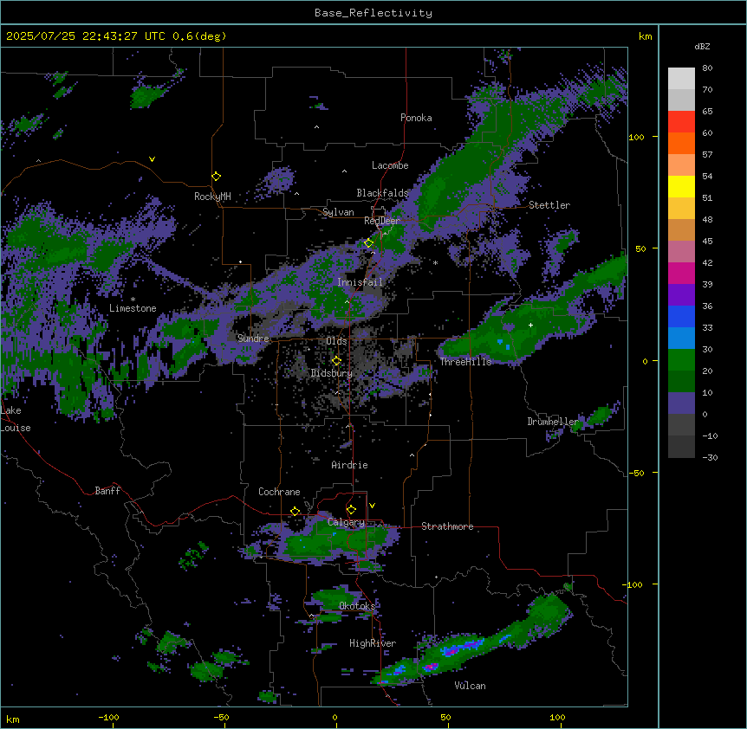The height and width of the screenshot is (729, 747).
Task: Click the Calgary city label
Action: (x=346, y=522)
